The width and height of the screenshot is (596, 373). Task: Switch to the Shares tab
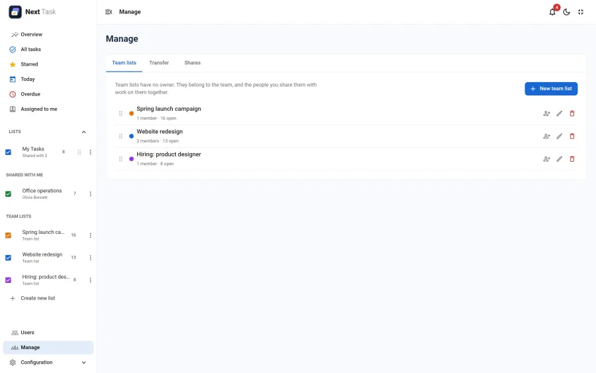pyautogui.click(x=192, y=63)
